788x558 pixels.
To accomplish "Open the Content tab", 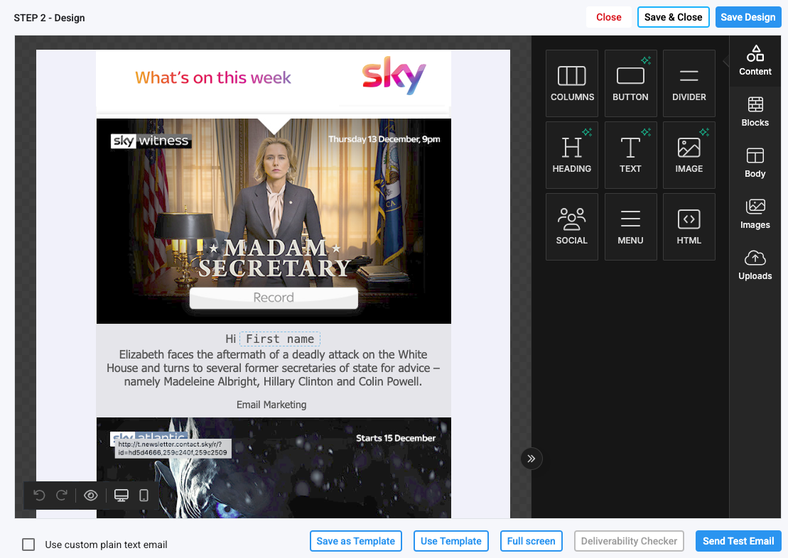I will (x=755, y=61).
